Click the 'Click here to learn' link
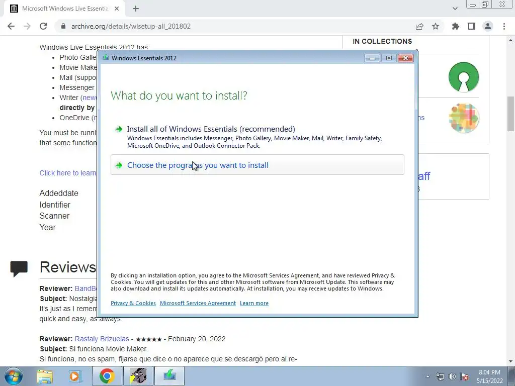The image size is (515, 386). click(x=68, y=173)
